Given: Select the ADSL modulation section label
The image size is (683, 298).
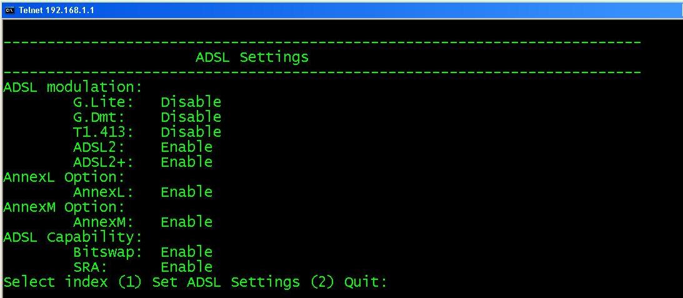Looking at the screenshot, I should [73, 87].
